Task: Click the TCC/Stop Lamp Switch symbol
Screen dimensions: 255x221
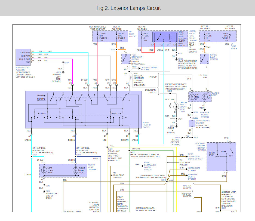Action: (126, 59)
